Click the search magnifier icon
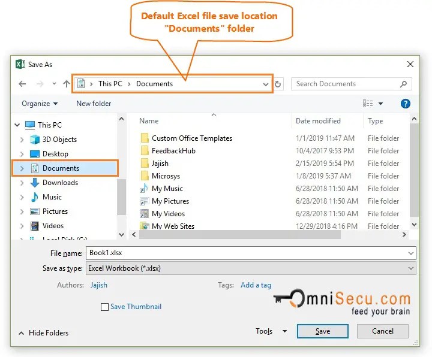The width and height of the screenshot is (432, 357). tap(404, 84)
